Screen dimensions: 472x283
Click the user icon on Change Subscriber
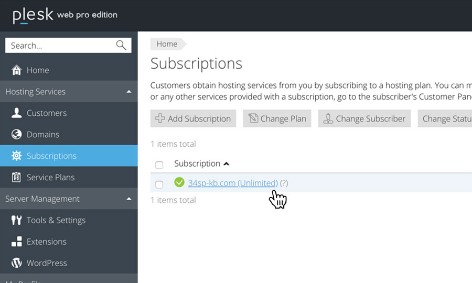(328, 118)
